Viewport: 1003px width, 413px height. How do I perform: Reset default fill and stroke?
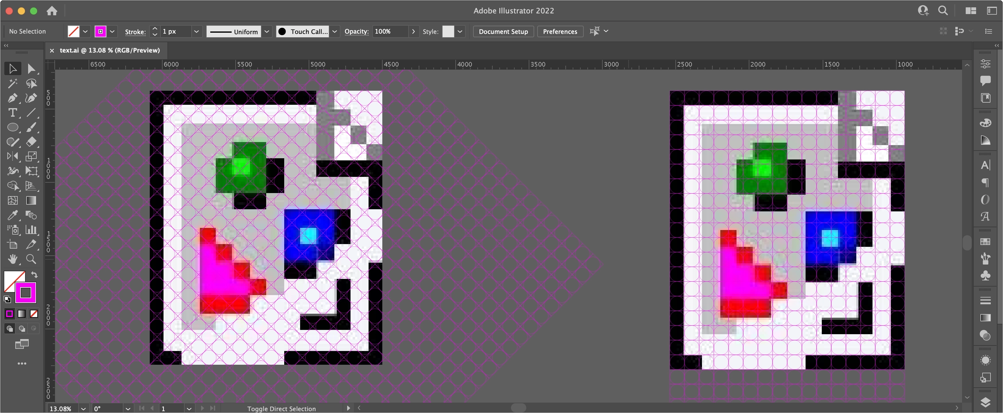click(7, 299)
